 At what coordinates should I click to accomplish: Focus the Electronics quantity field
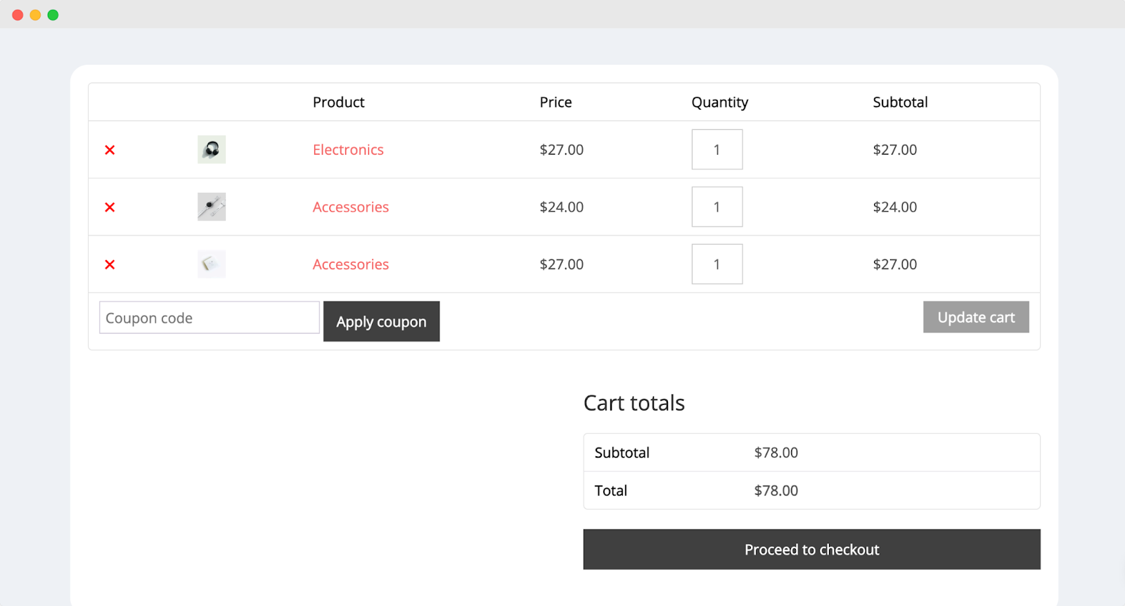717,150
